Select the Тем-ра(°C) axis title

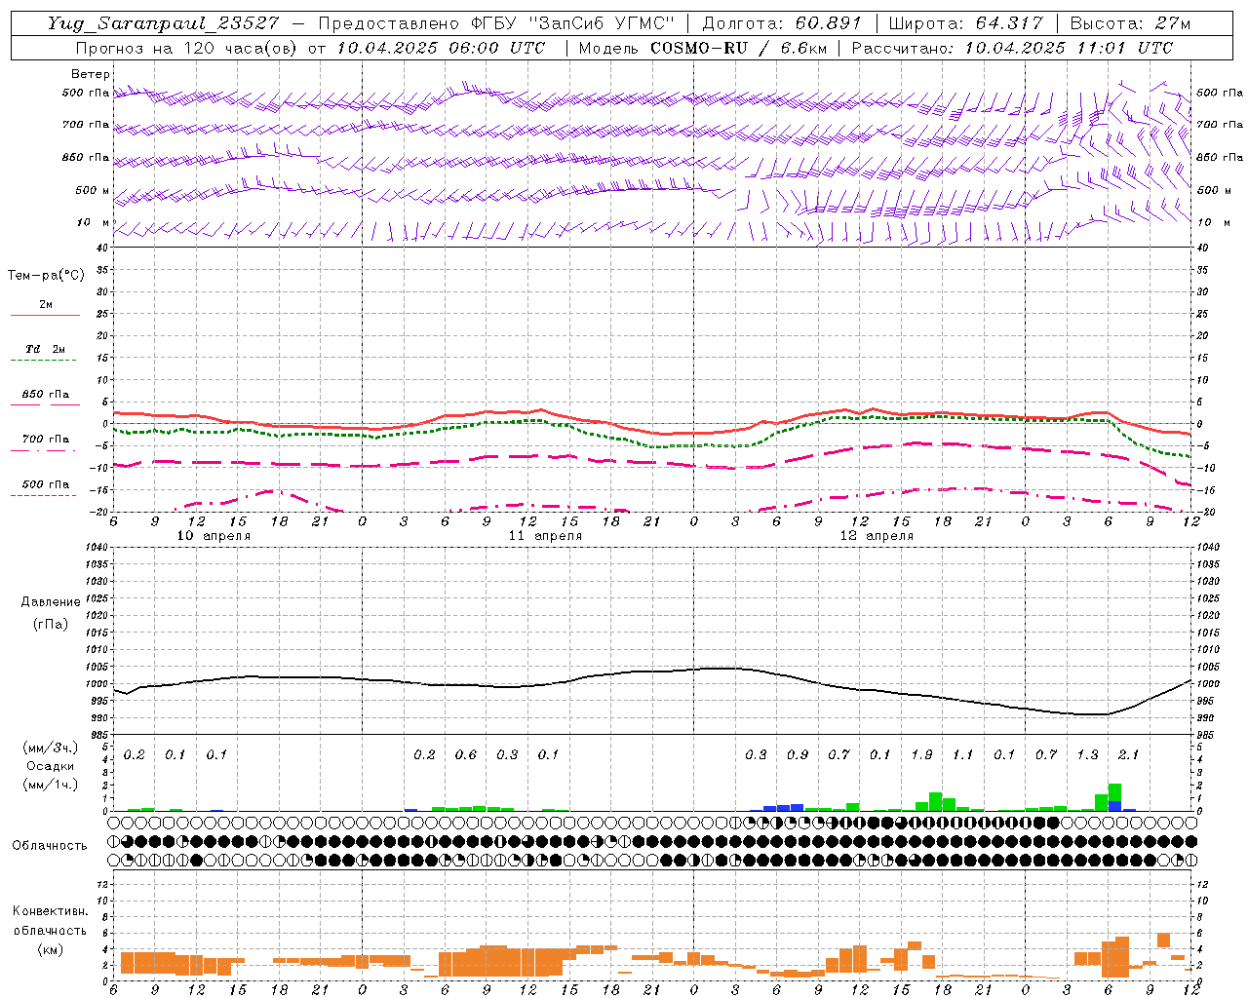[x=46, y=275]
